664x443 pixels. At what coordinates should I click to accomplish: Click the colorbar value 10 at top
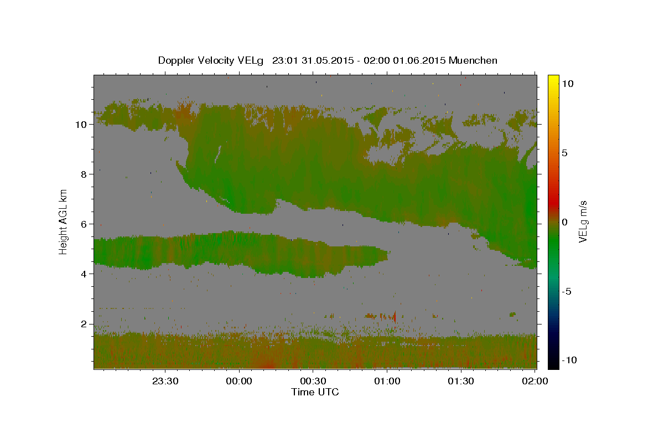click(x=568, y=84)
